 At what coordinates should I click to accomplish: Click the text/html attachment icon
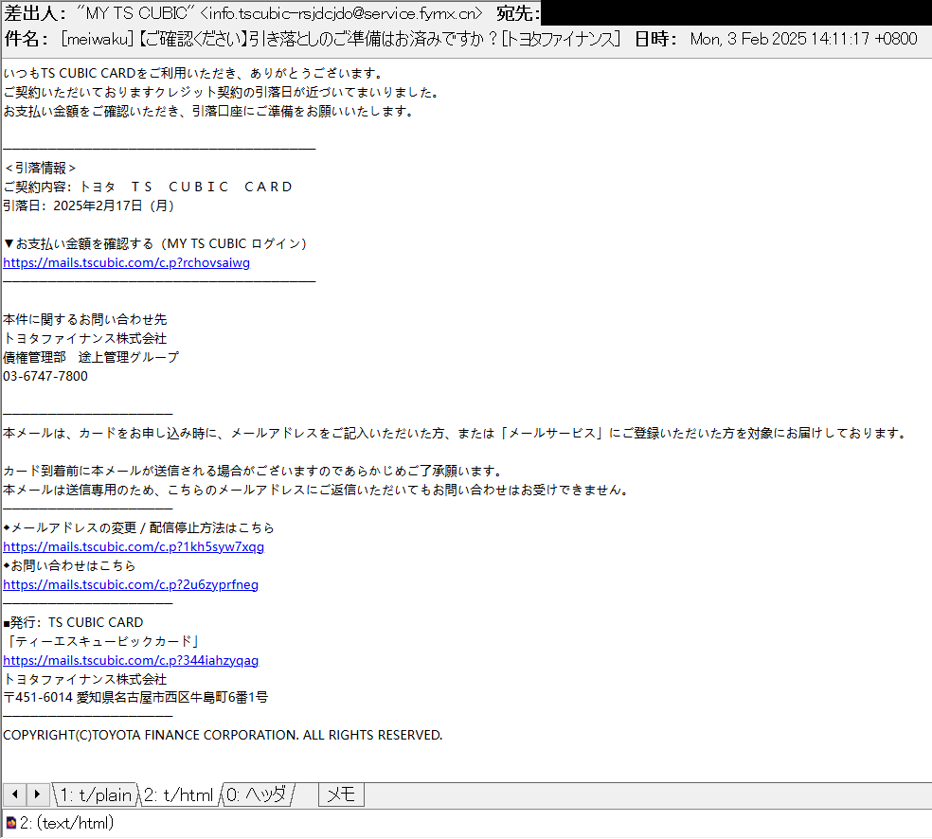(x=10, y=823)
